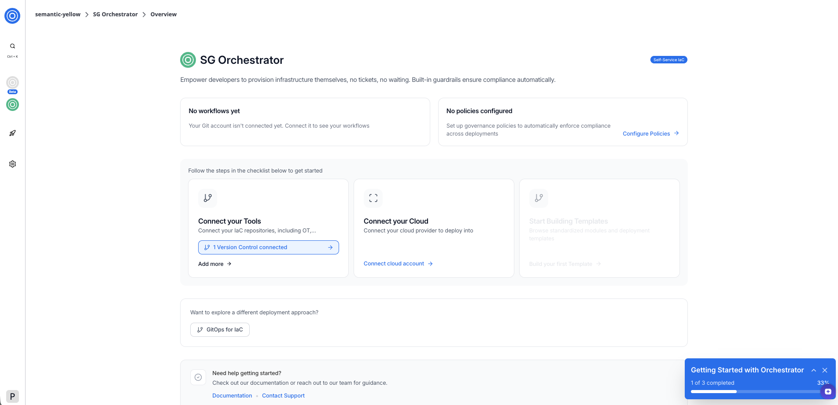
Task: Click Connect cloud account
Action: (x=394, y=263)
